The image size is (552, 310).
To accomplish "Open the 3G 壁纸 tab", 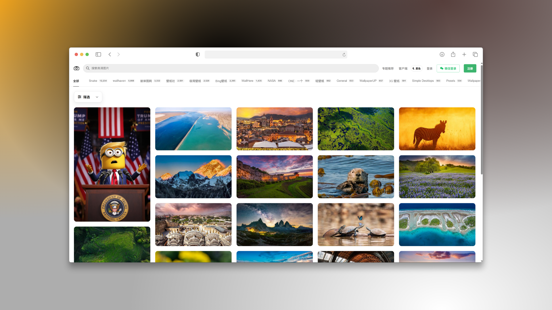I will tap(397, 81).
